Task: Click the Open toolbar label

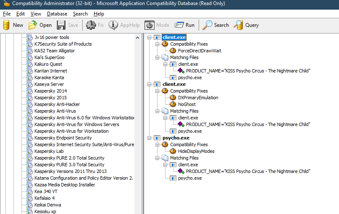Action: [x=45, y=25]
